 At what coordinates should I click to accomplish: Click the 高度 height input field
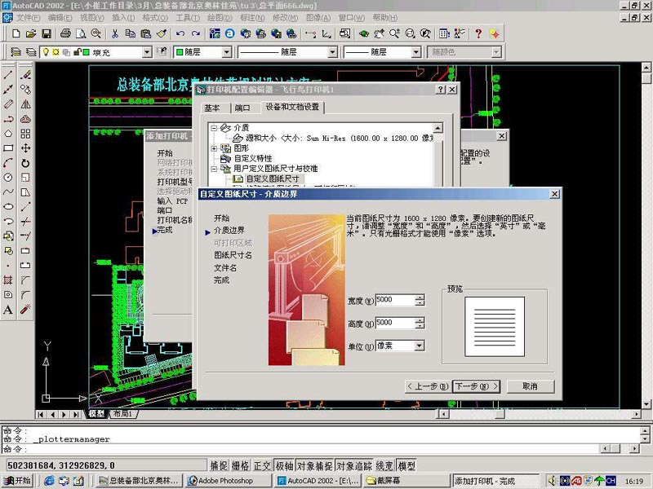395,323
